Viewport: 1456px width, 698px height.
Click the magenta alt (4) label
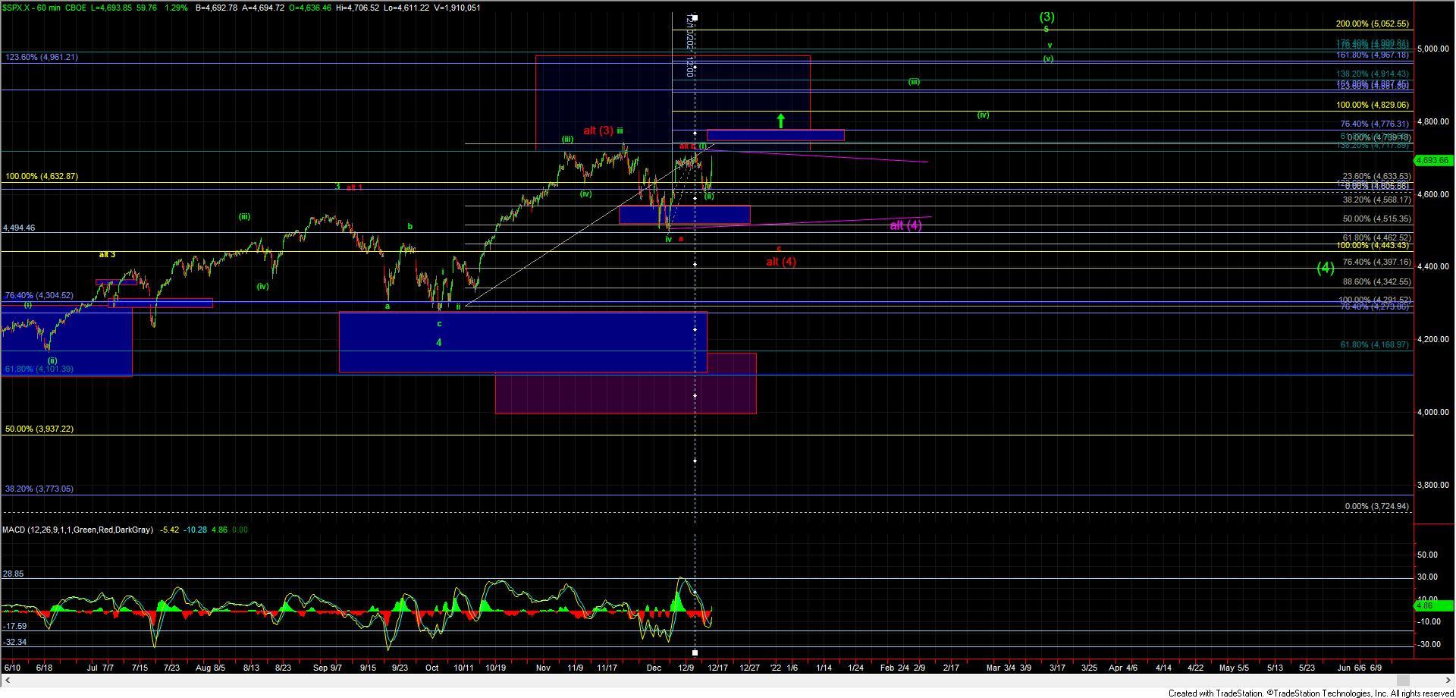click(x=905, y=225)
